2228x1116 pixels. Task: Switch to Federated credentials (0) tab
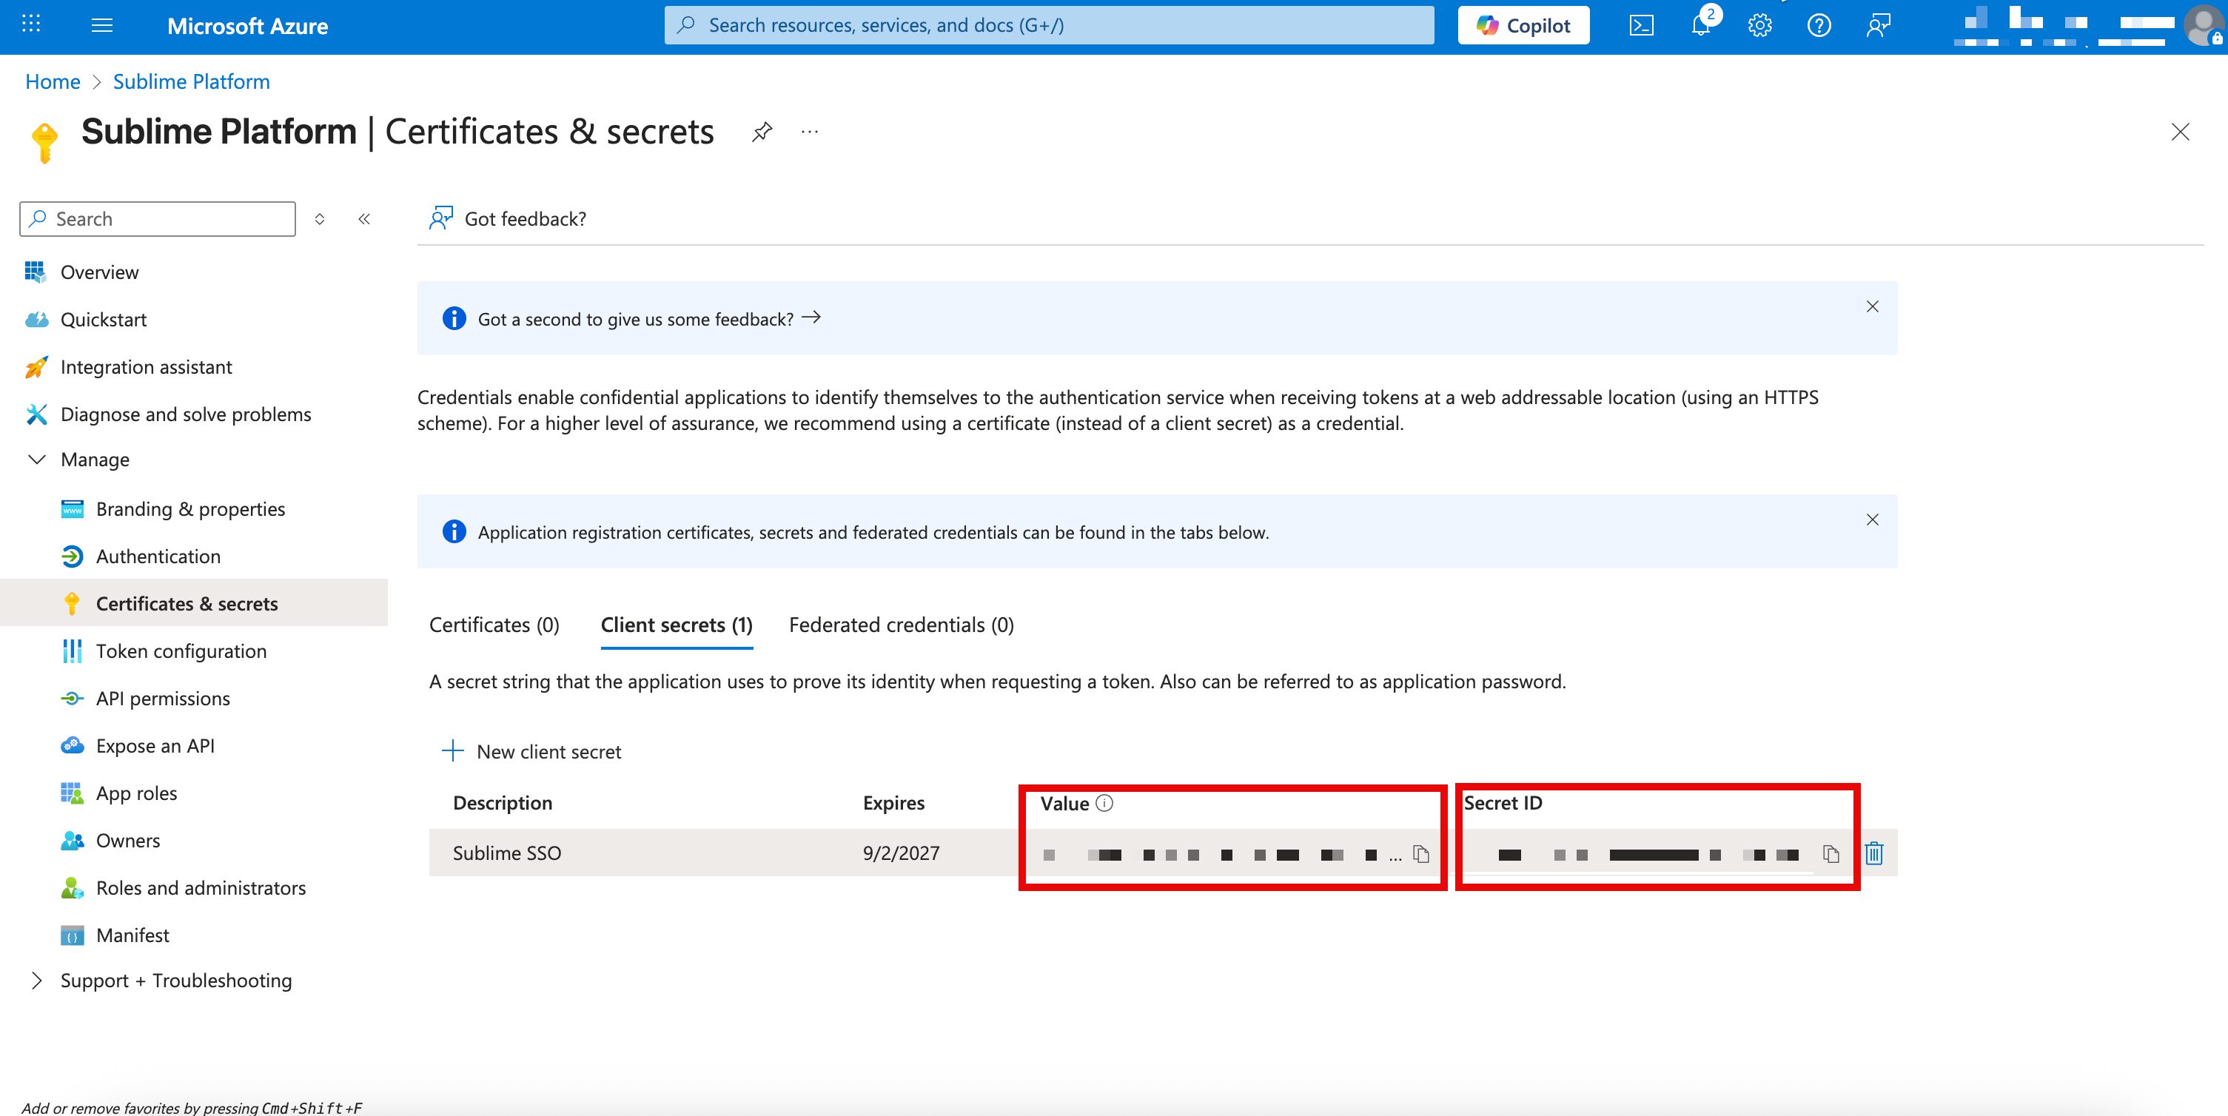(x=902, y=625)
